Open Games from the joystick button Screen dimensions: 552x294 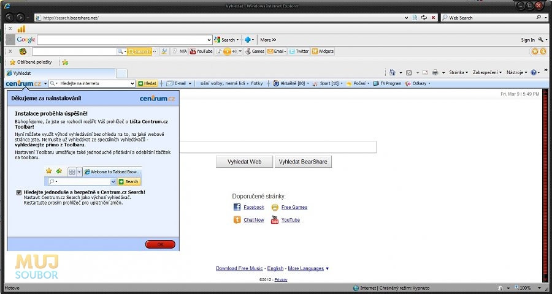(x=255, y=51)
